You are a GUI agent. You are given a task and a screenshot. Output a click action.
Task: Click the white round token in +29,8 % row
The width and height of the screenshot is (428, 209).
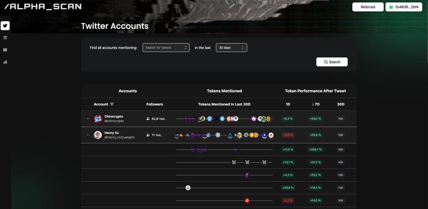(x=188, y=188)
